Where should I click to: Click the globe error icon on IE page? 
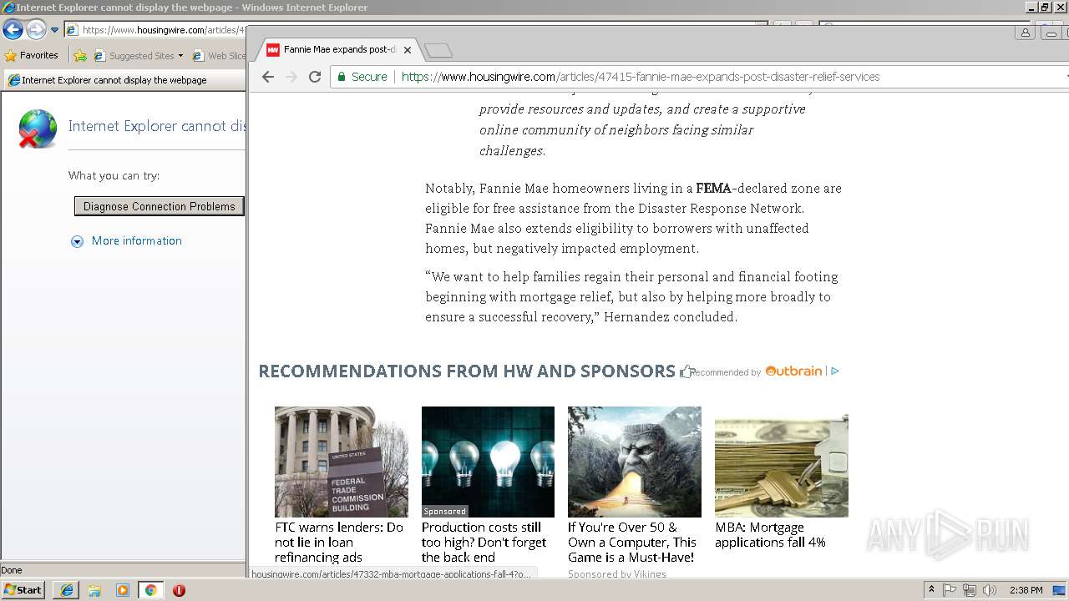(x=38, y=129)
